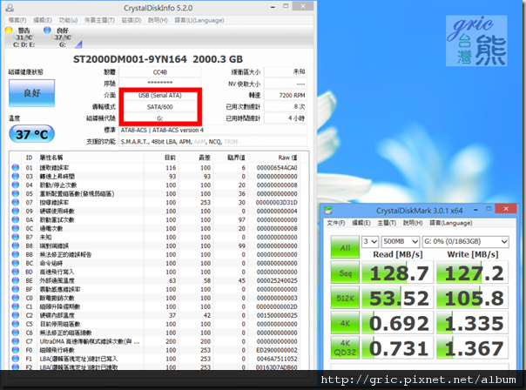The height and width of the screenshot is (390, 526).
Task: Open the 500MB test size dropdown
Action: [401, 241]
